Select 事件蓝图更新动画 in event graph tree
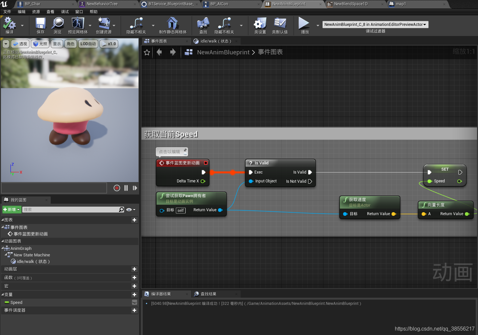This screenshot has height=335, width=478. (x=30, y=234)
